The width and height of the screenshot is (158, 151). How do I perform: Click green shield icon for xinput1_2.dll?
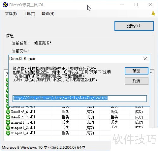[x=8, y=128]
